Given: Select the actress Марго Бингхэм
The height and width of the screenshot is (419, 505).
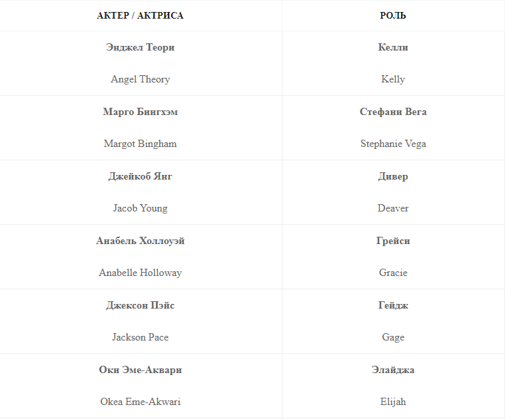Looking at the screenshot, I should 140,112.
